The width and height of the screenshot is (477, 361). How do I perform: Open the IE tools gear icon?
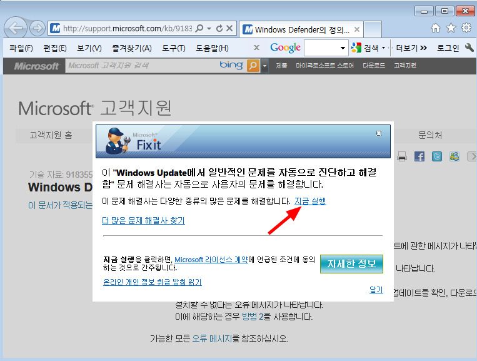pyautogui.click(x=466, y=28)
